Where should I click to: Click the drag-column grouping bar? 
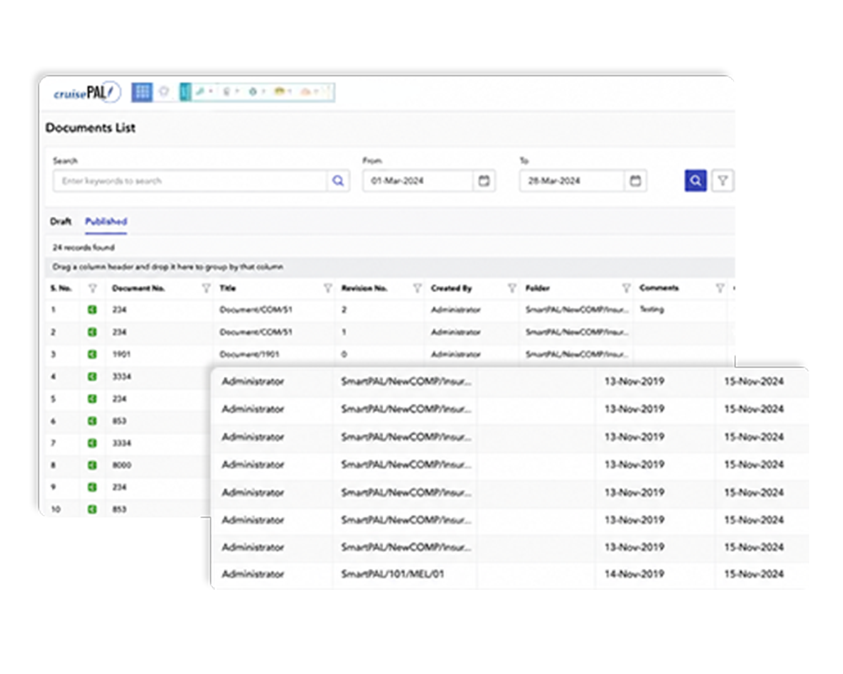pyautogui.click(x=390, y=267)
